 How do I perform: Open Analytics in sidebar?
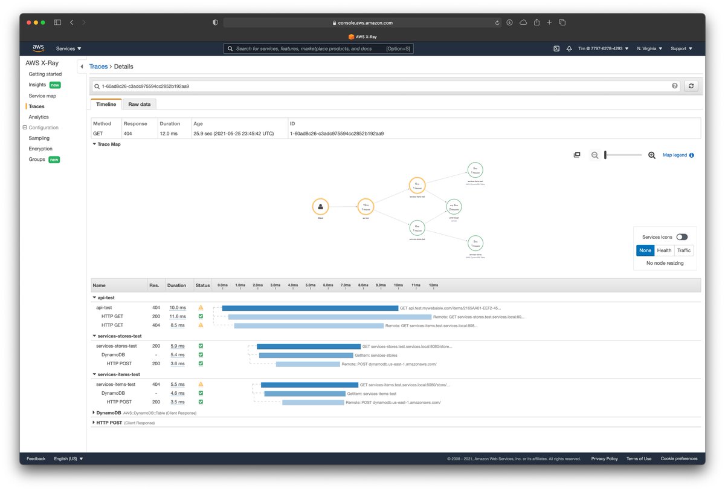[x=39, y=117]
